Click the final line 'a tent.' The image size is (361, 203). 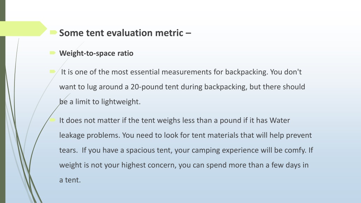pos(70,180)
